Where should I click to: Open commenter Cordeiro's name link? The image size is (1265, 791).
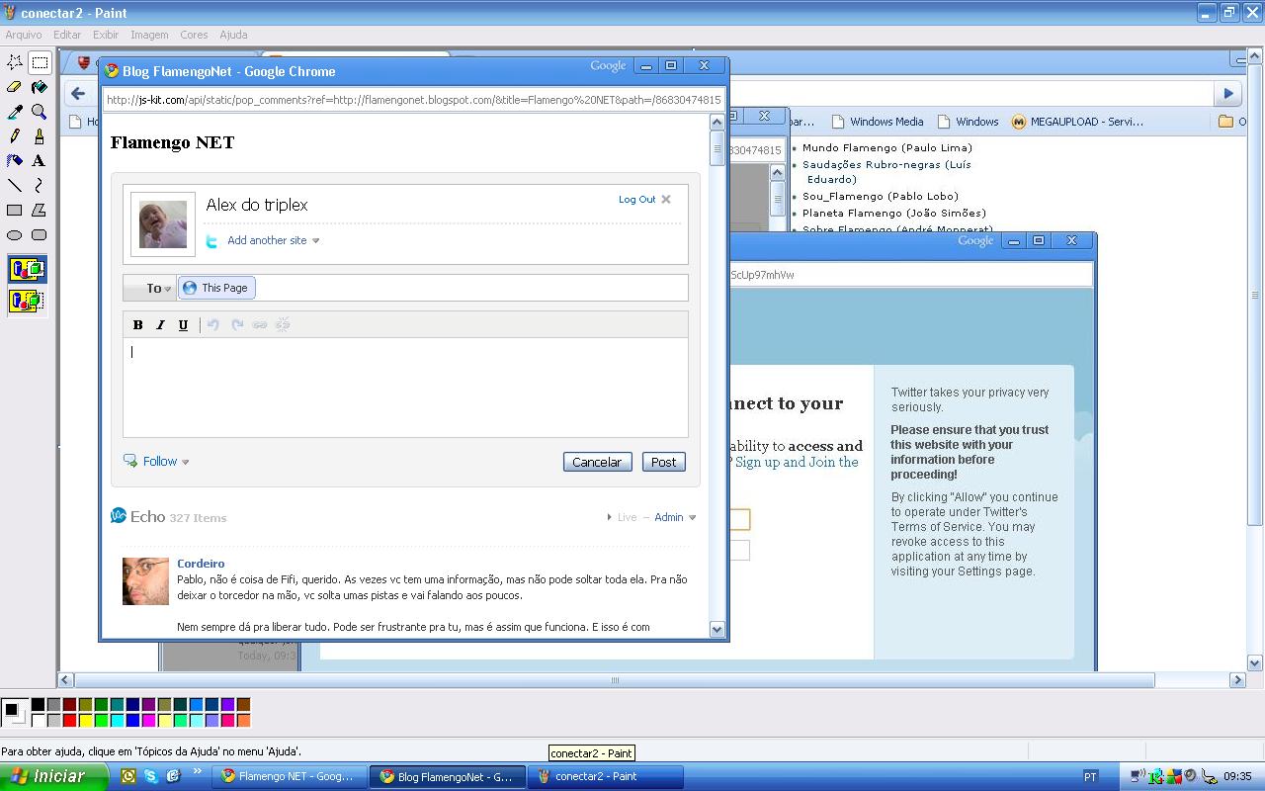[201, 564]
